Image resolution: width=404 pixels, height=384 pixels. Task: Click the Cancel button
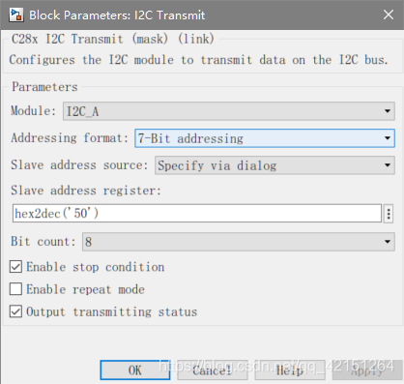point(213,370)
